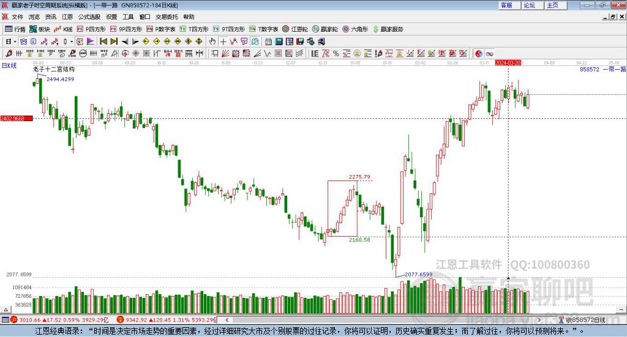Open 赢家服务 service page
Image resolution: width=627 pixels, height=337 pixels.
pos(388,29)
